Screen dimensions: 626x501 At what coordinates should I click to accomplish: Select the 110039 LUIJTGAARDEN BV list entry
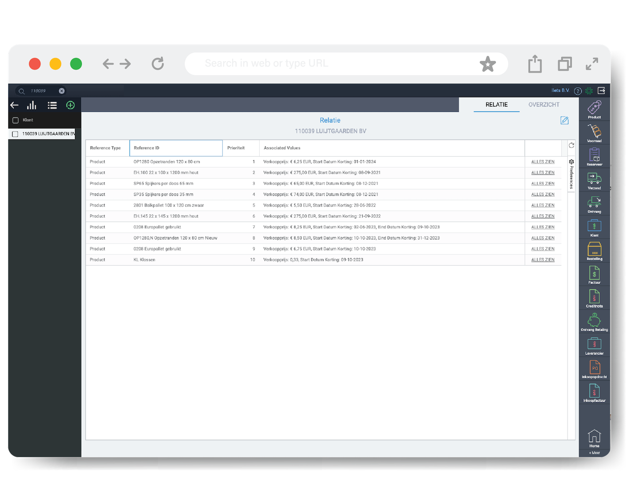tap(42, 134)
